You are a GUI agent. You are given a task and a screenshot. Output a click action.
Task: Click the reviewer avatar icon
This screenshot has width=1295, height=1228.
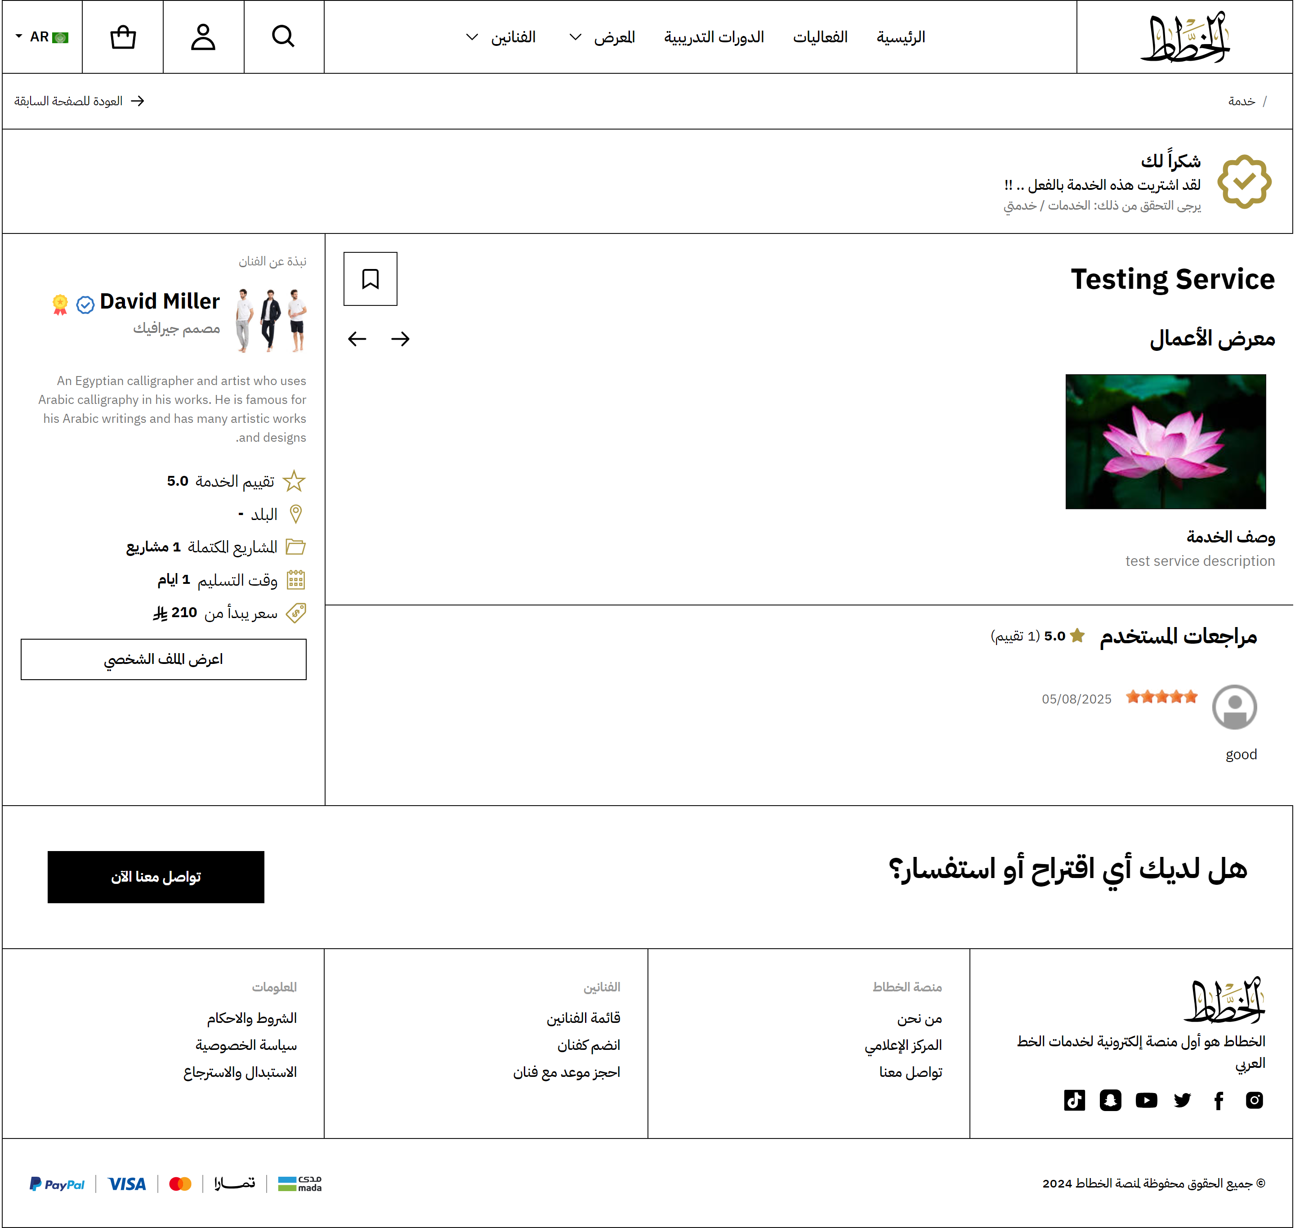point(1234,707)
